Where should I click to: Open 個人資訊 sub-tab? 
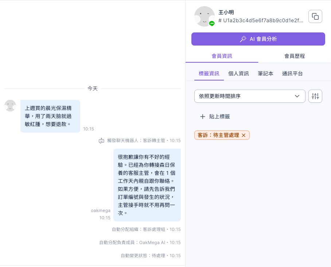pyautogui.click(x=238, y=74)
